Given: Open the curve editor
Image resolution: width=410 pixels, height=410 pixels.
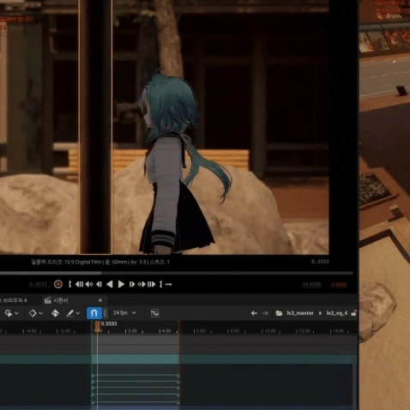Looking at the screenshot, I should click(x=154, y=313).
